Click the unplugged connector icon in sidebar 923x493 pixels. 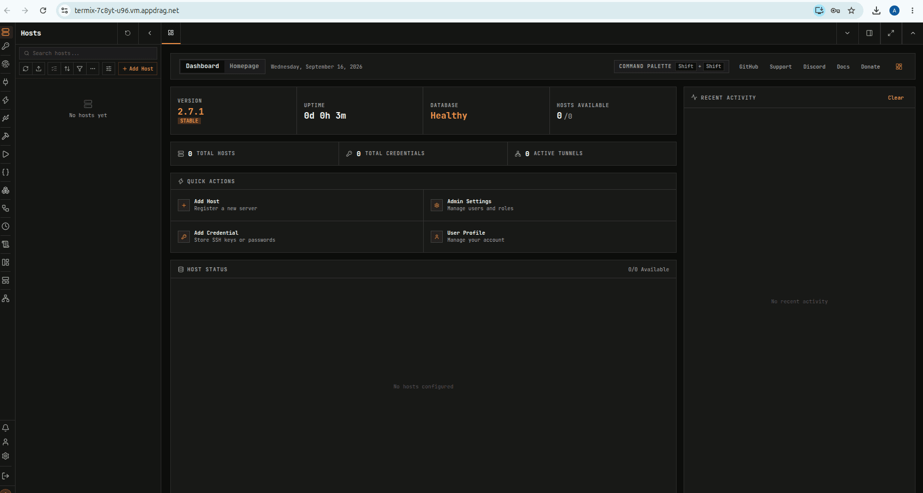coord(6,118)
